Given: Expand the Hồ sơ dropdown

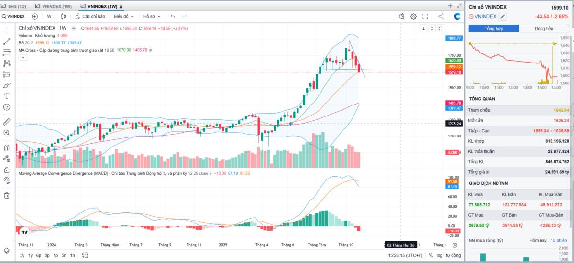Looking at the screenshot, I should [x=152, y=16].
